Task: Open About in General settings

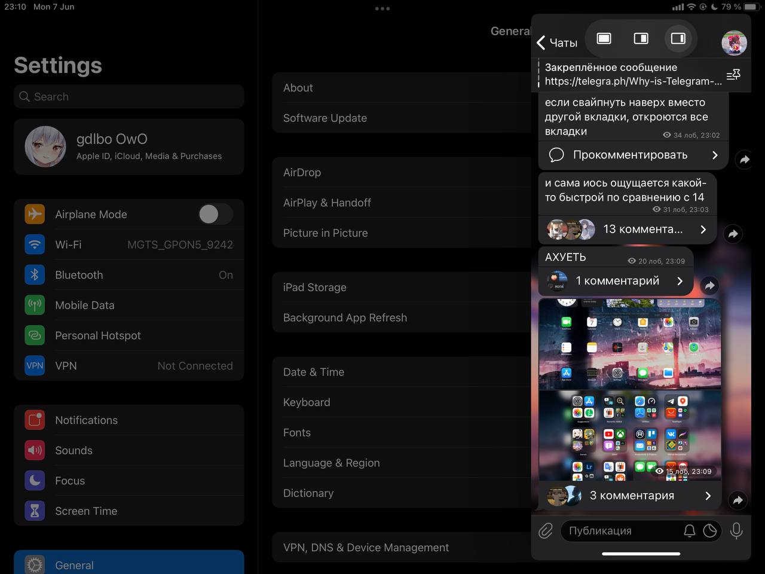Action: click(402, 88)
